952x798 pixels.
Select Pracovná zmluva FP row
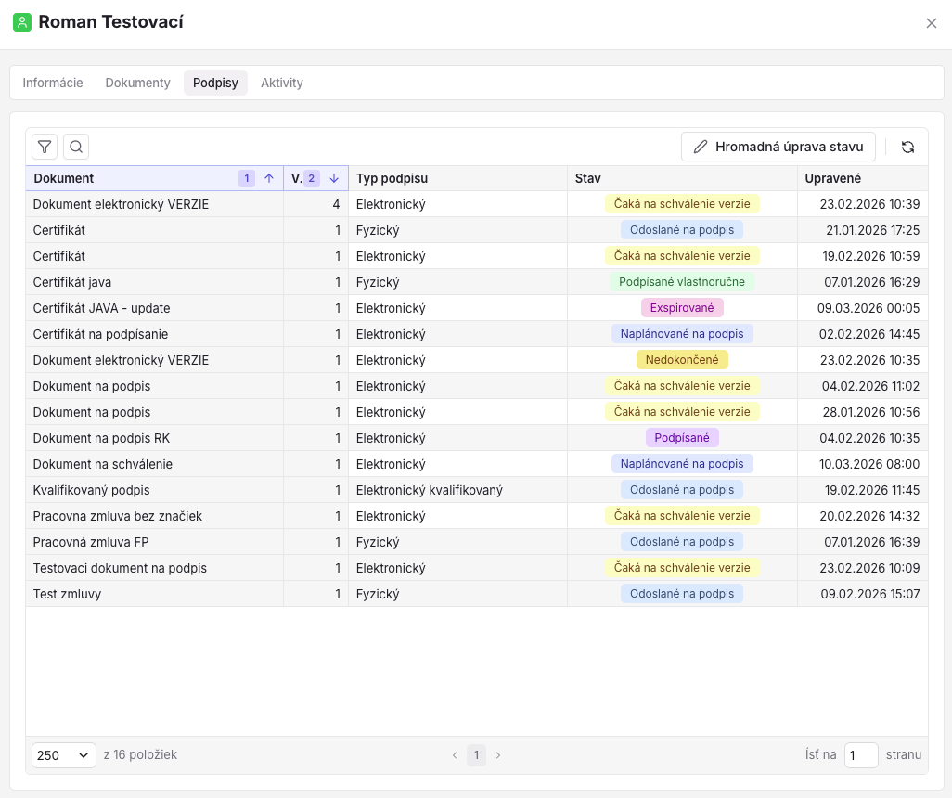(477, 542)
